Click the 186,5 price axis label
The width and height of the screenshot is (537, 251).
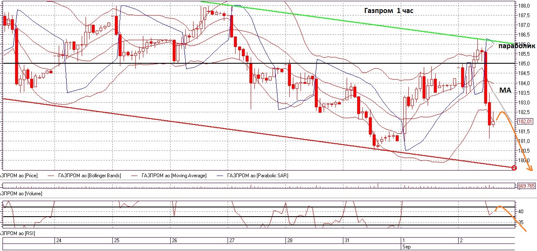(524, 35)
